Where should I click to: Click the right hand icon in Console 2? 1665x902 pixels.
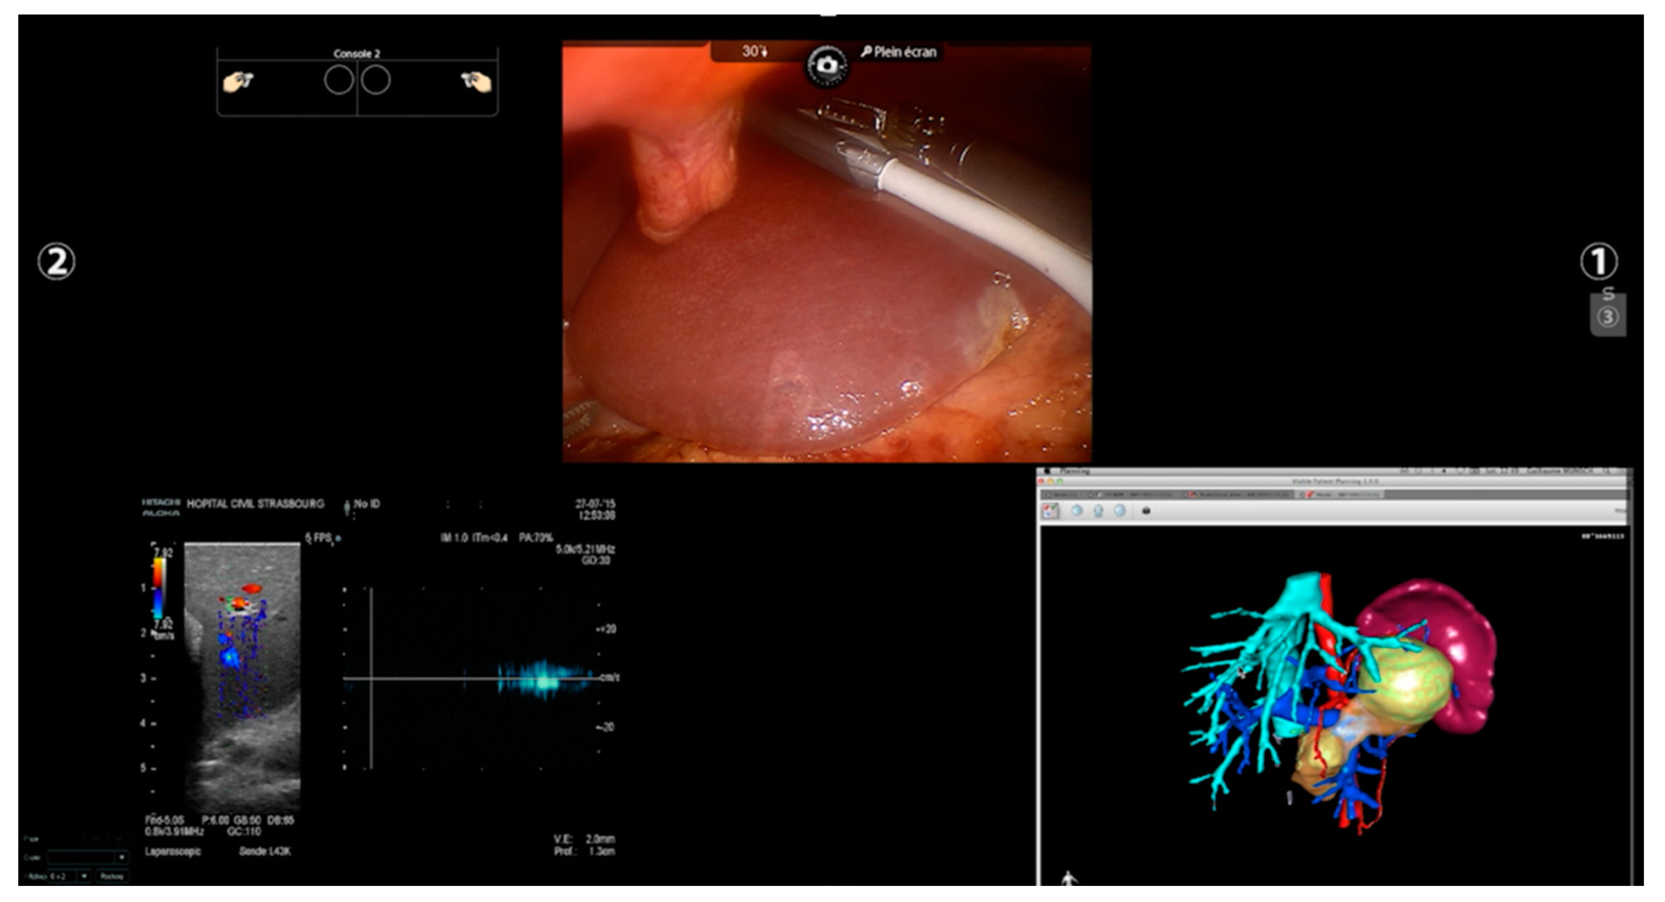476,81
